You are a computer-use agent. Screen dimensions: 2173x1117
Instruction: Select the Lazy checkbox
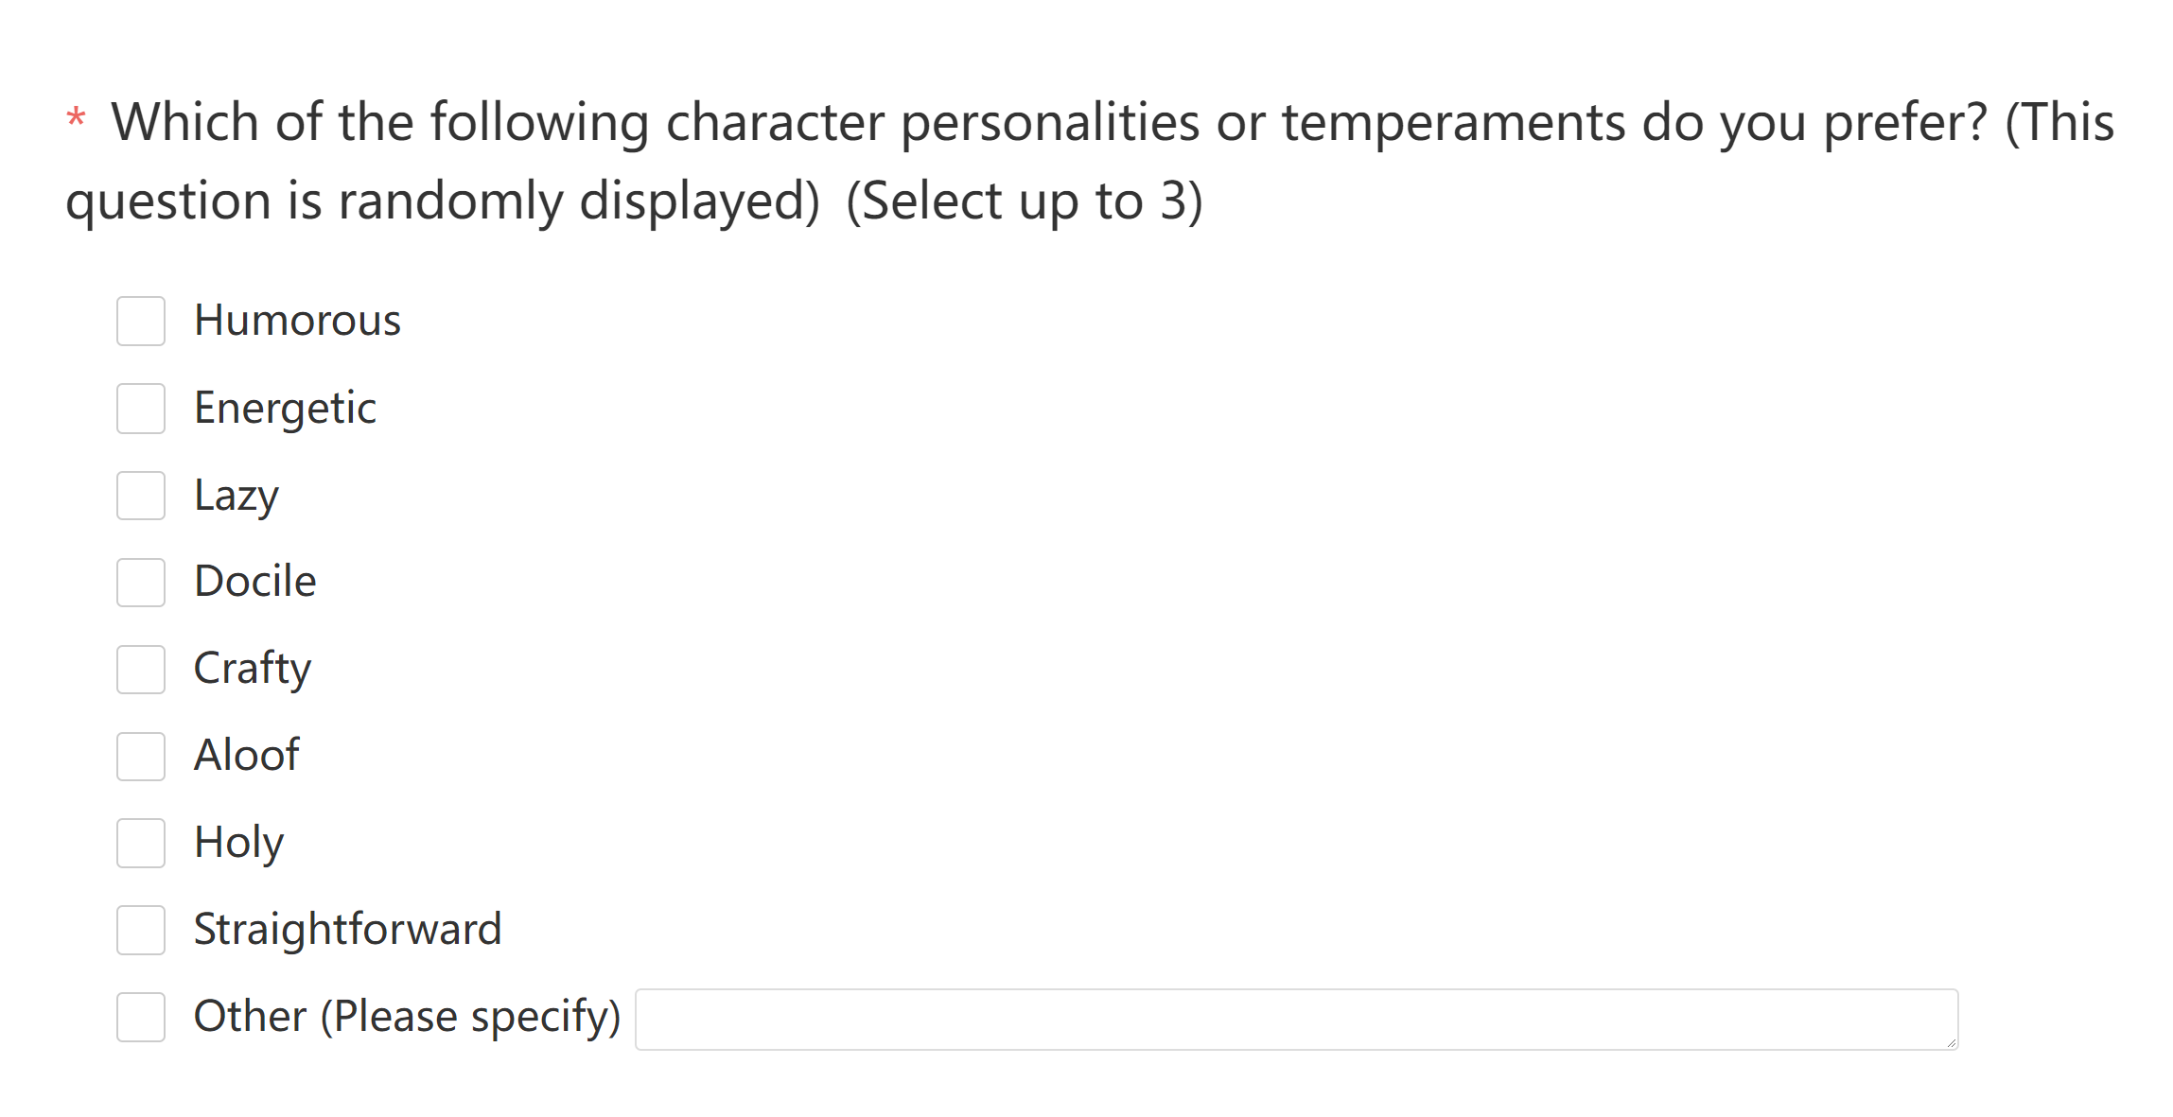click(141, 496)
